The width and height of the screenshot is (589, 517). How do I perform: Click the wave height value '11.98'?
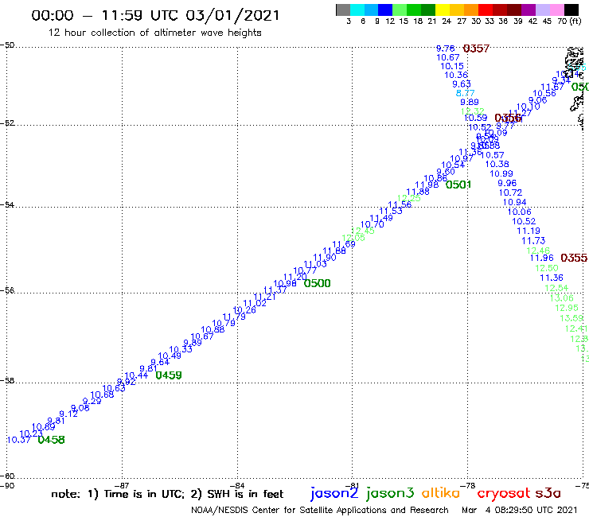[x=427, y=185]
